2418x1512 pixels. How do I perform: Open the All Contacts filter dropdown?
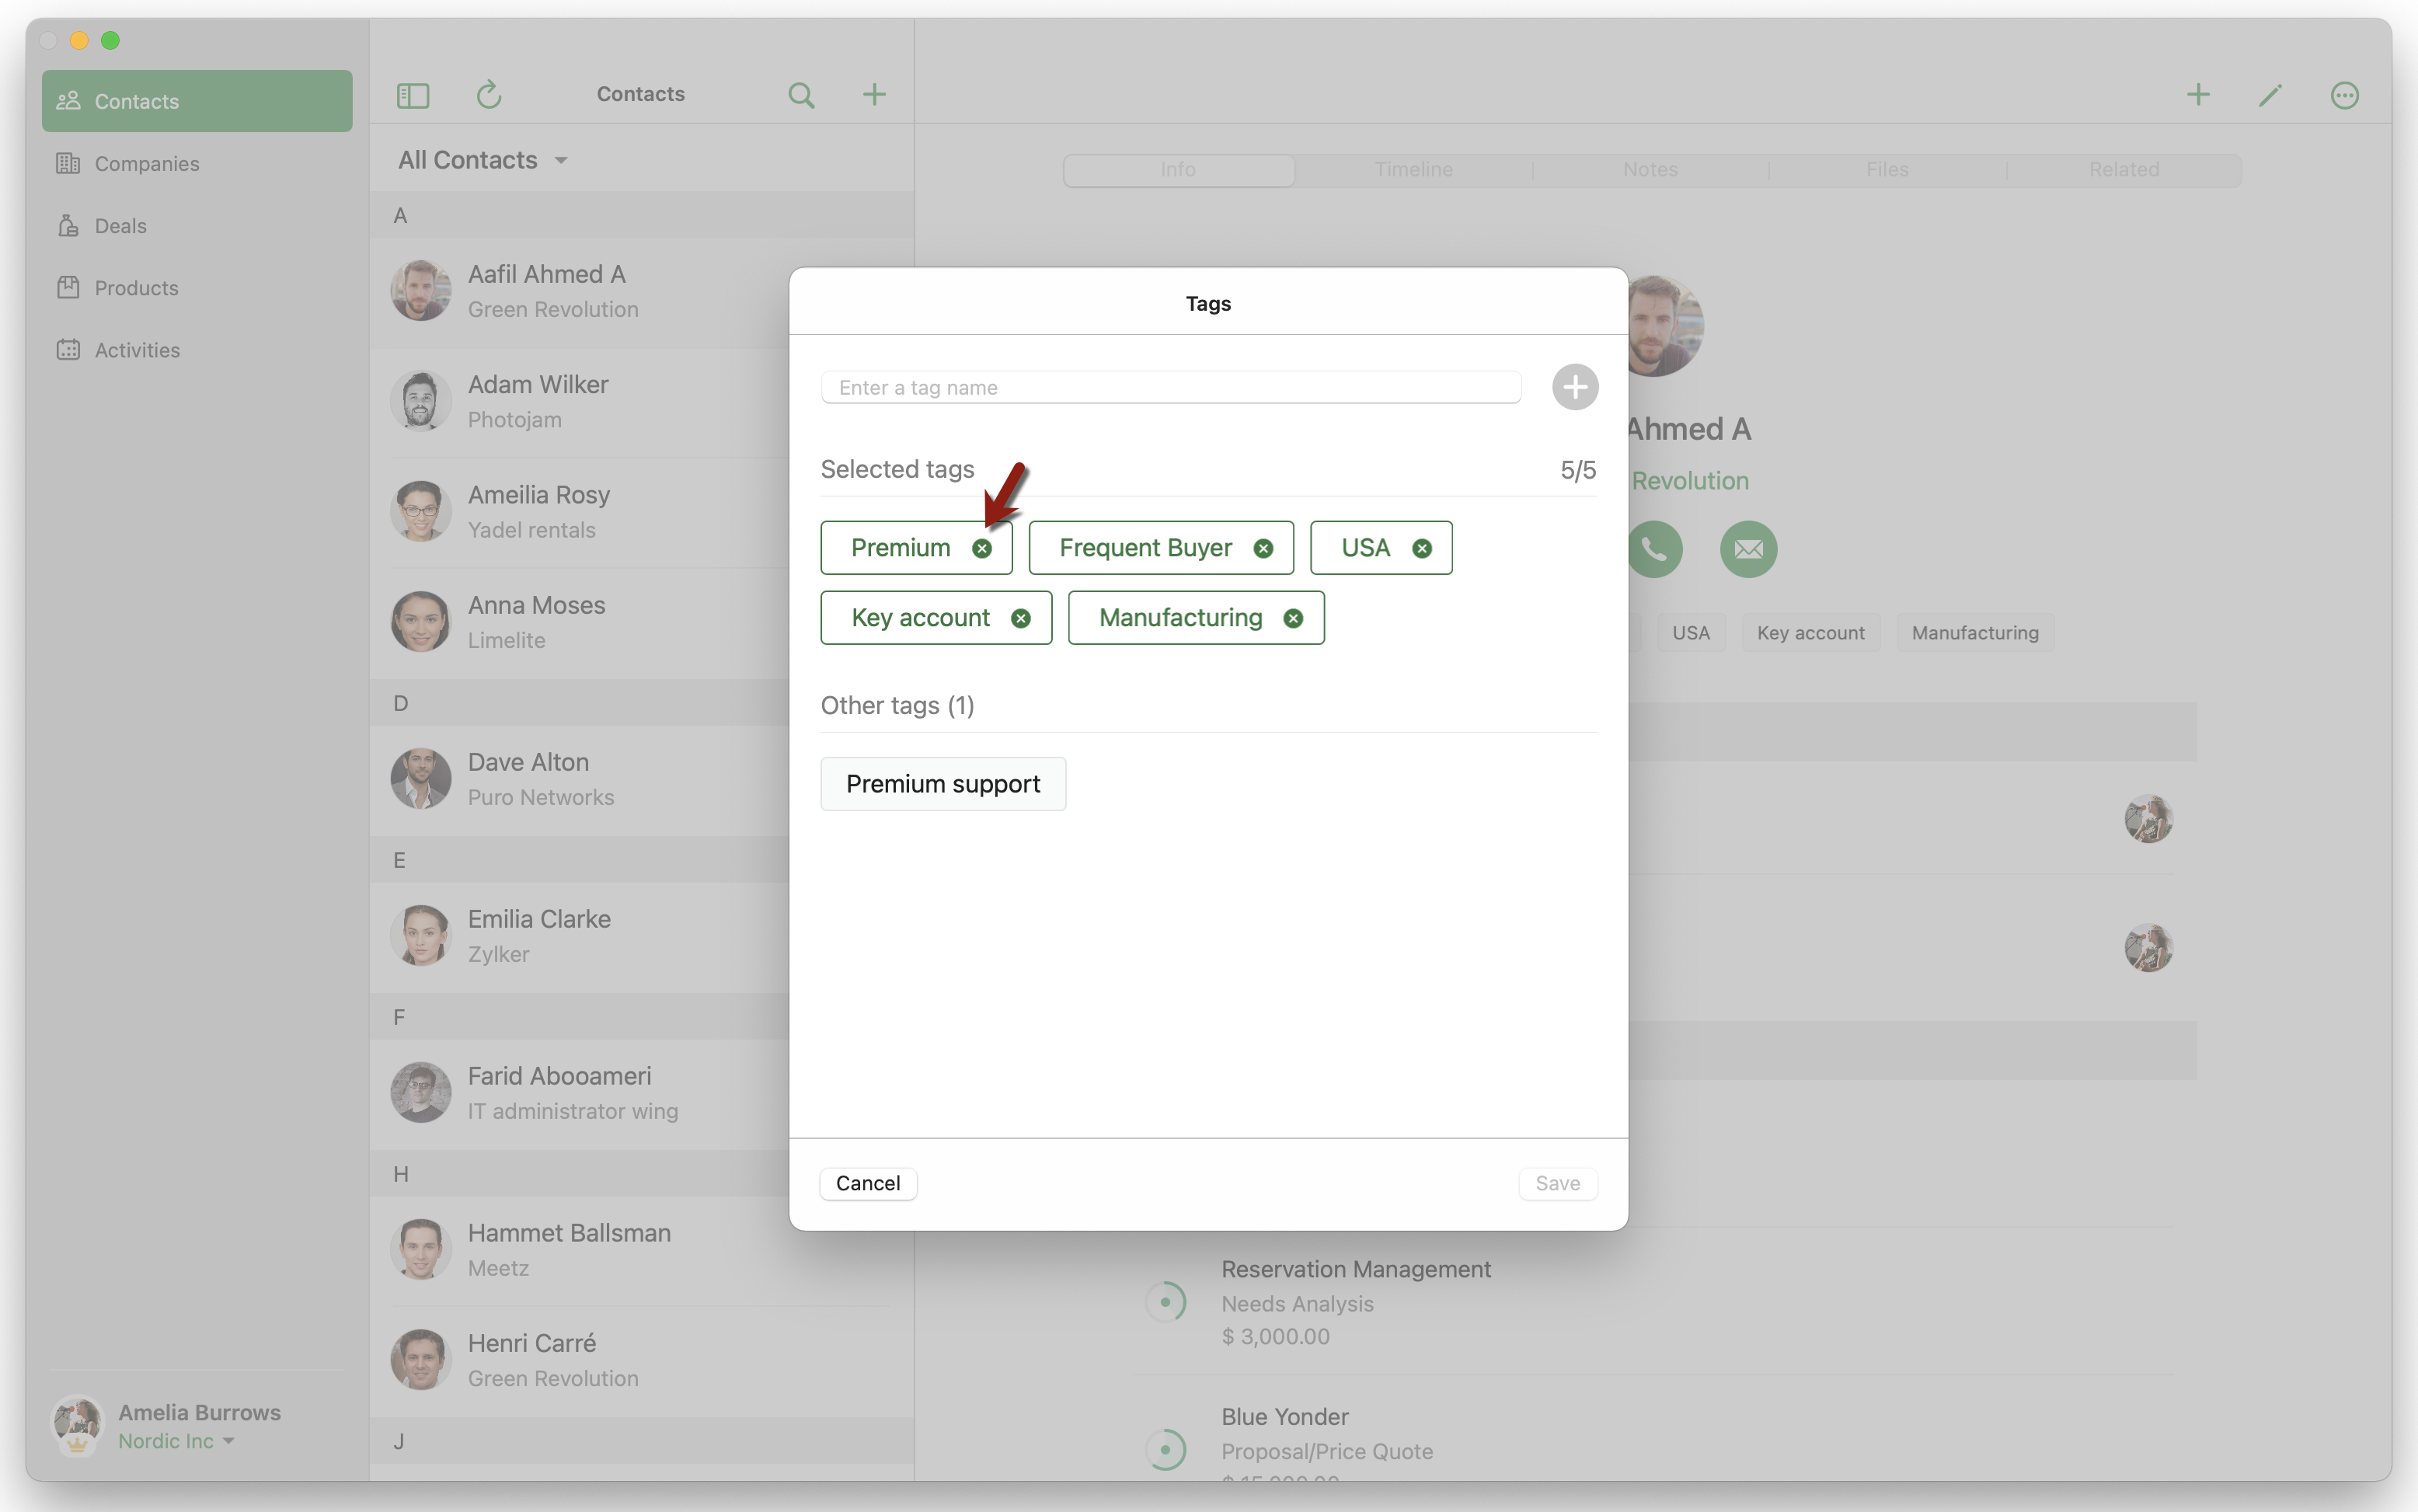(x=483, y=160)
